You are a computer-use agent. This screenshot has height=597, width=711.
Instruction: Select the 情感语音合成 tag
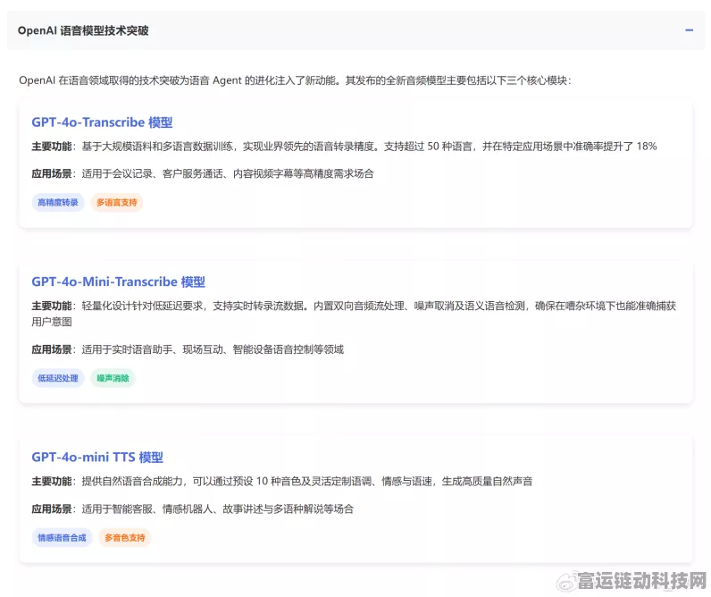click(x=63, y=538)
